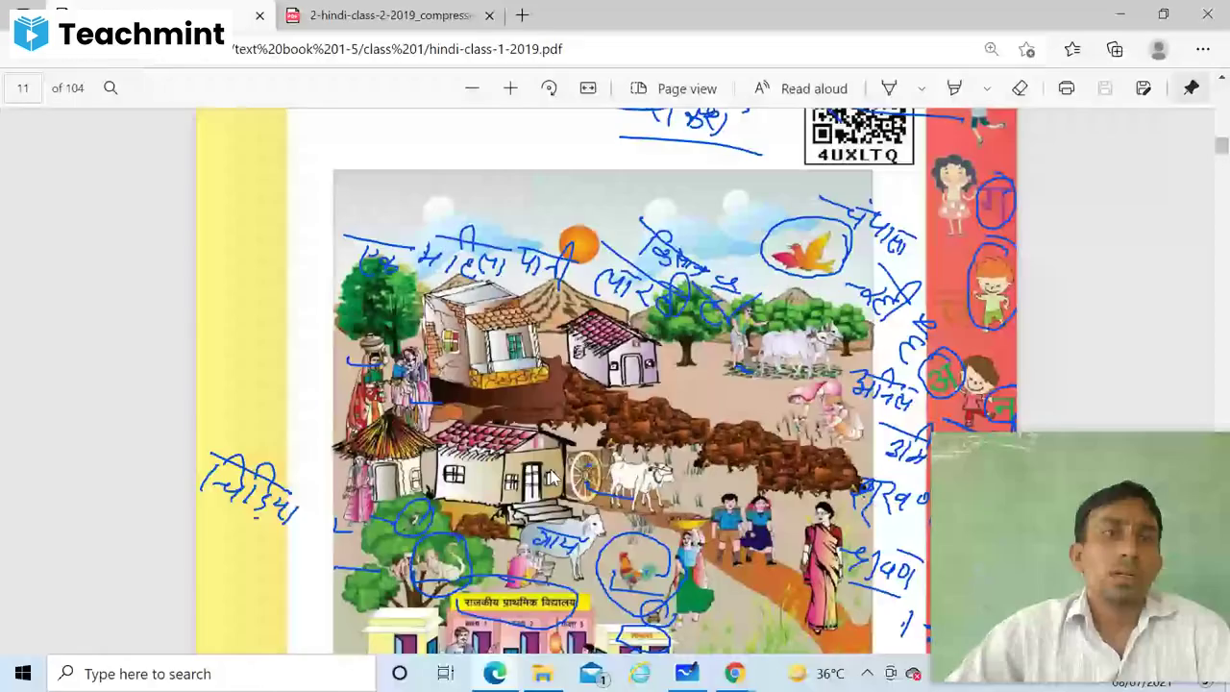Select the Draw pen tool

click(889, 88)
